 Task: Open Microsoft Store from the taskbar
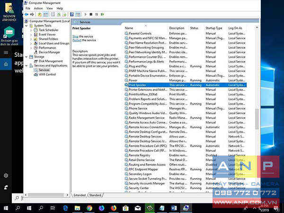[125, 208]
